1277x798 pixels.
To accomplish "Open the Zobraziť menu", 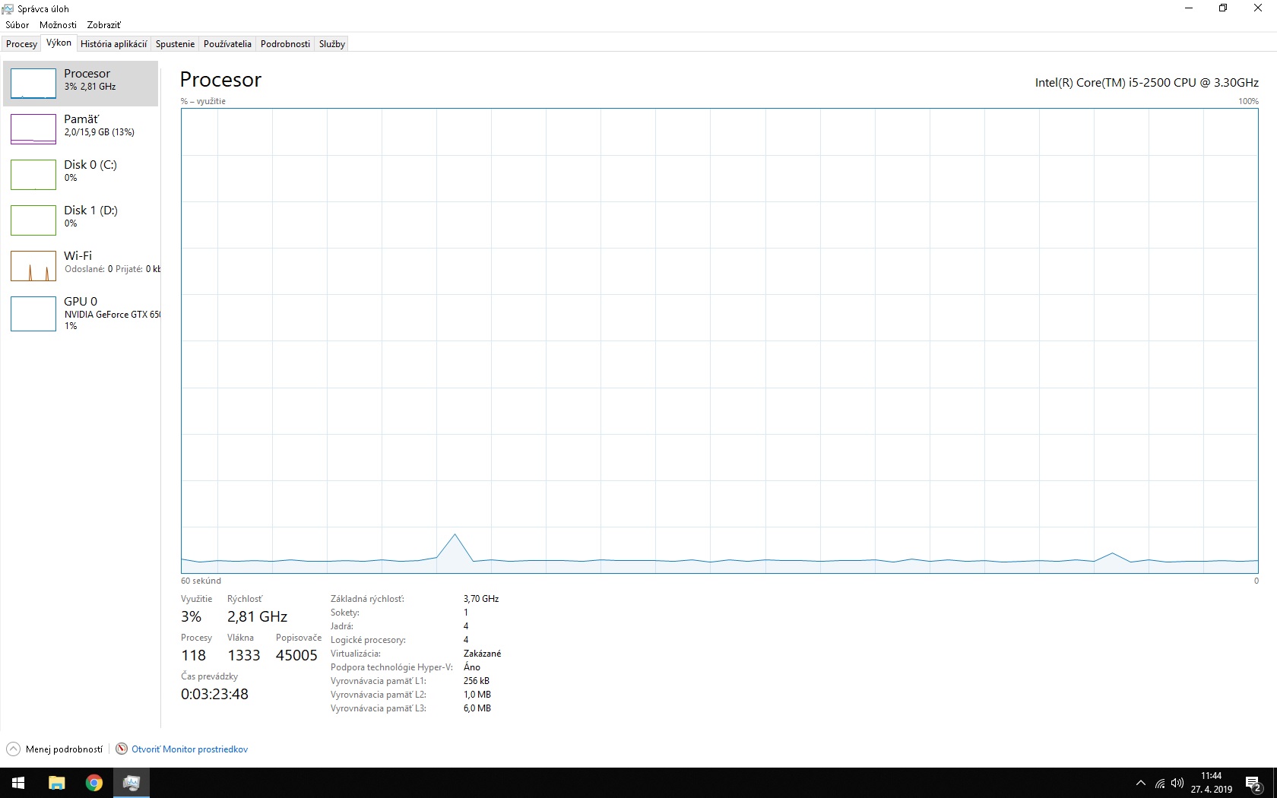I will [x=103, y=25].
